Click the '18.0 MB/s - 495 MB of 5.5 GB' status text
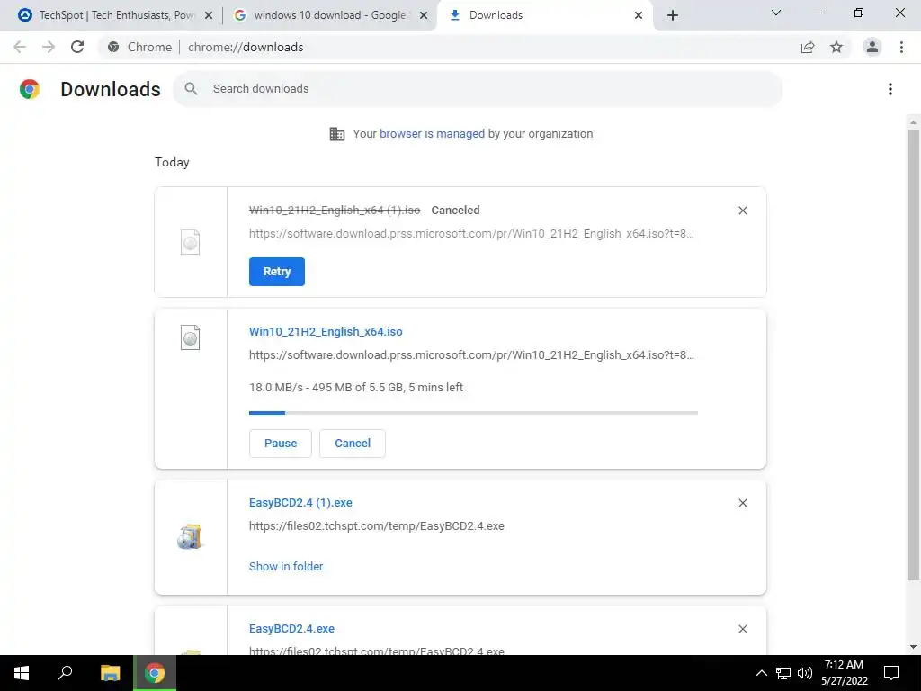The image size is (921, 691). click(x=356, y=388)
